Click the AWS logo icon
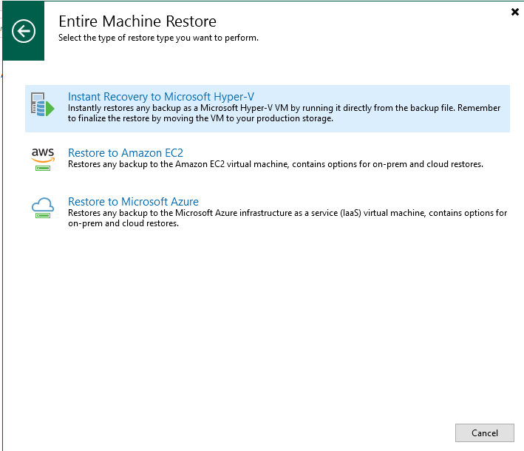Image resolution: width=524 pixels, height=451 pixels. pos(43,153)
